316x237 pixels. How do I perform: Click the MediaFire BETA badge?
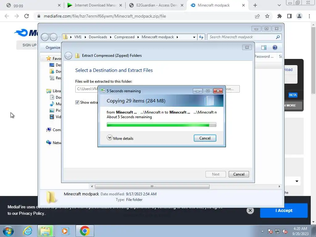coord(293,95)
